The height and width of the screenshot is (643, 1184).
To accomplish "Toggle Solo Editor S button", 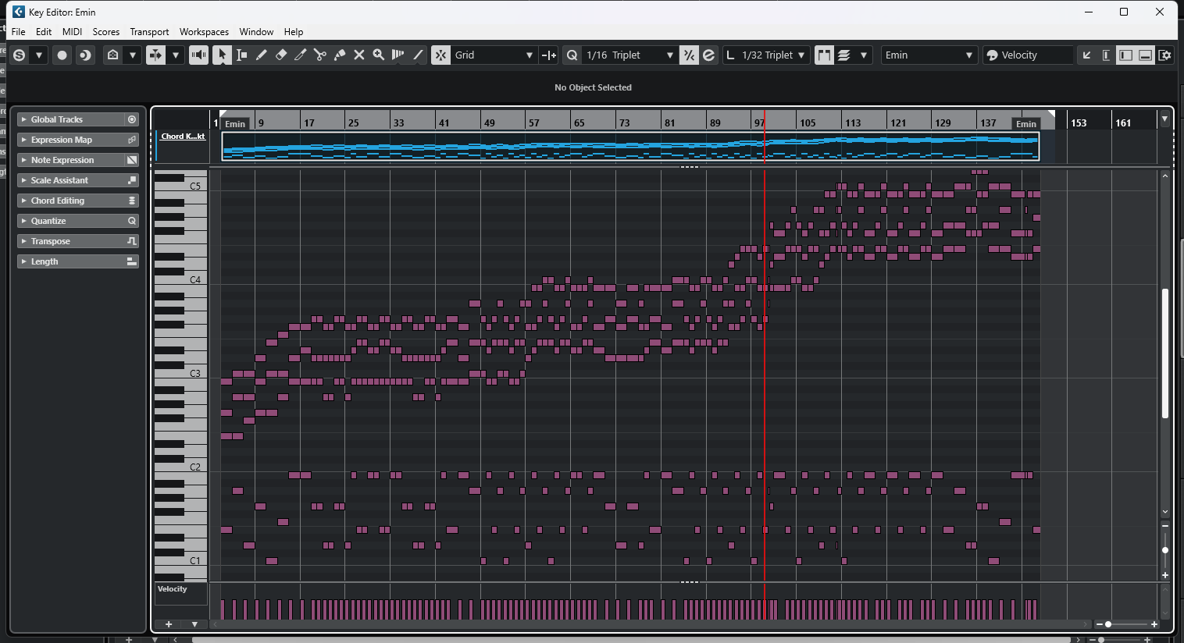I will 19,55.
